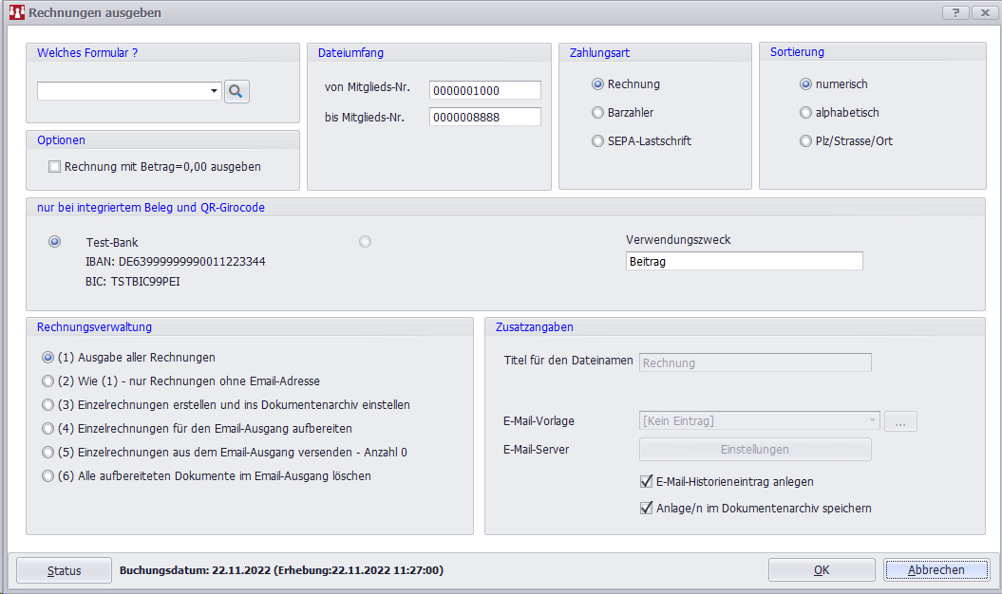This screenshot has height=594, width=1002.
Task: Choose Plz/Strasse/Ort sorting option
Action: coord(806,141)
